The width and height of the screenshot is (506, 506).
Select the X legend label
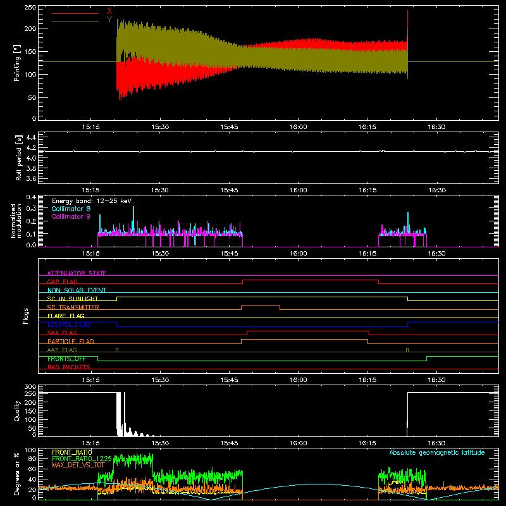109,11
